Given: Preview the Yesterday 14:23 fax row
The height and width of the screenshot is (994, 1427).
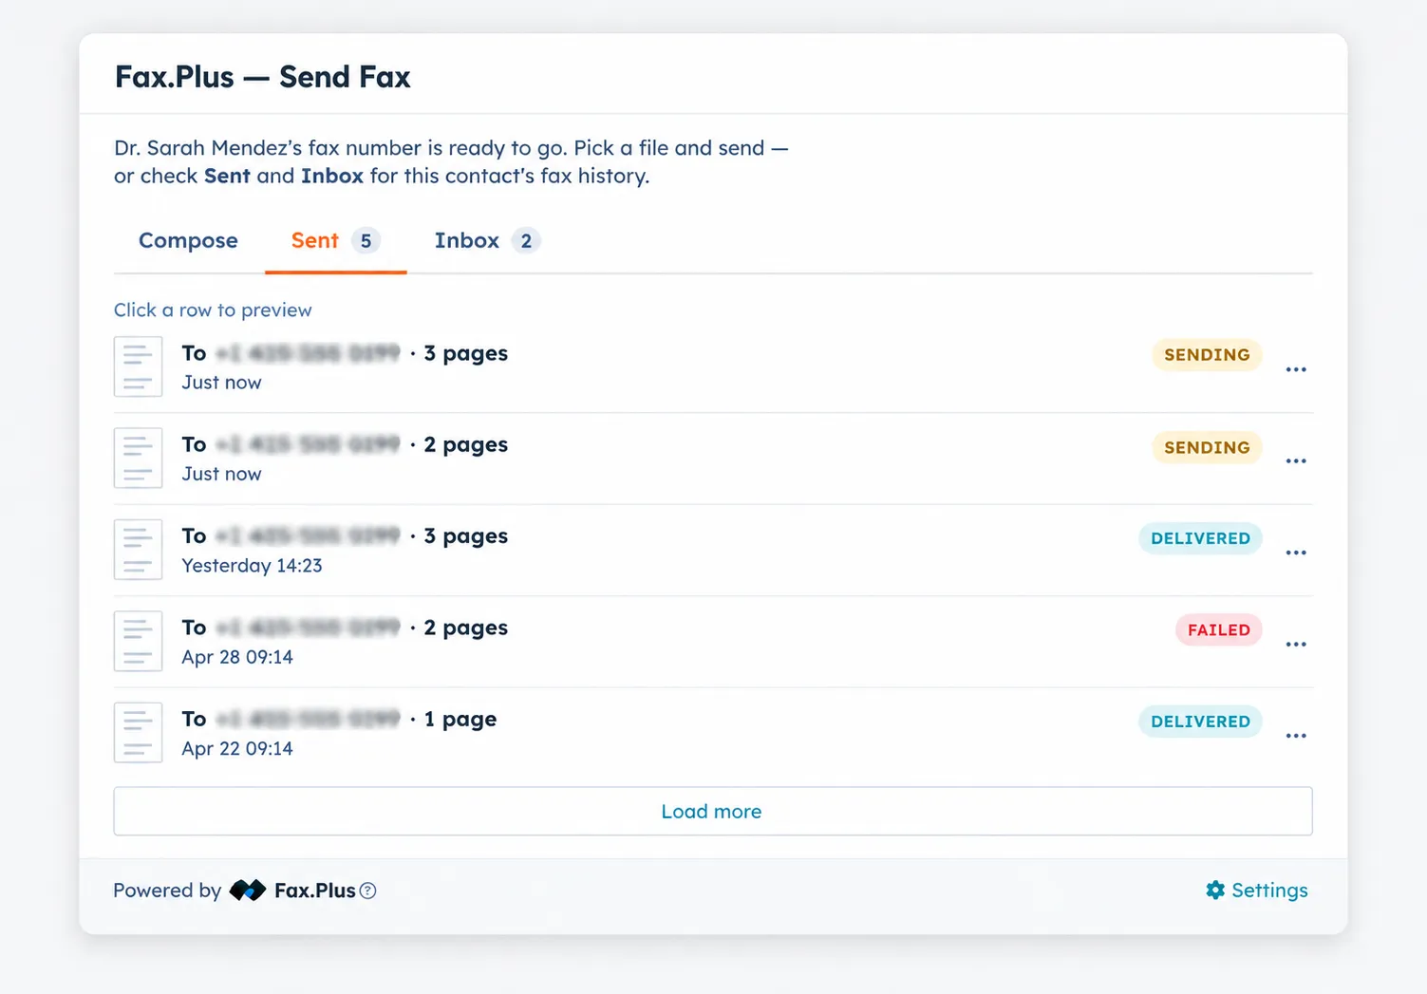Looking at the screenshot, I should (713, 551).
